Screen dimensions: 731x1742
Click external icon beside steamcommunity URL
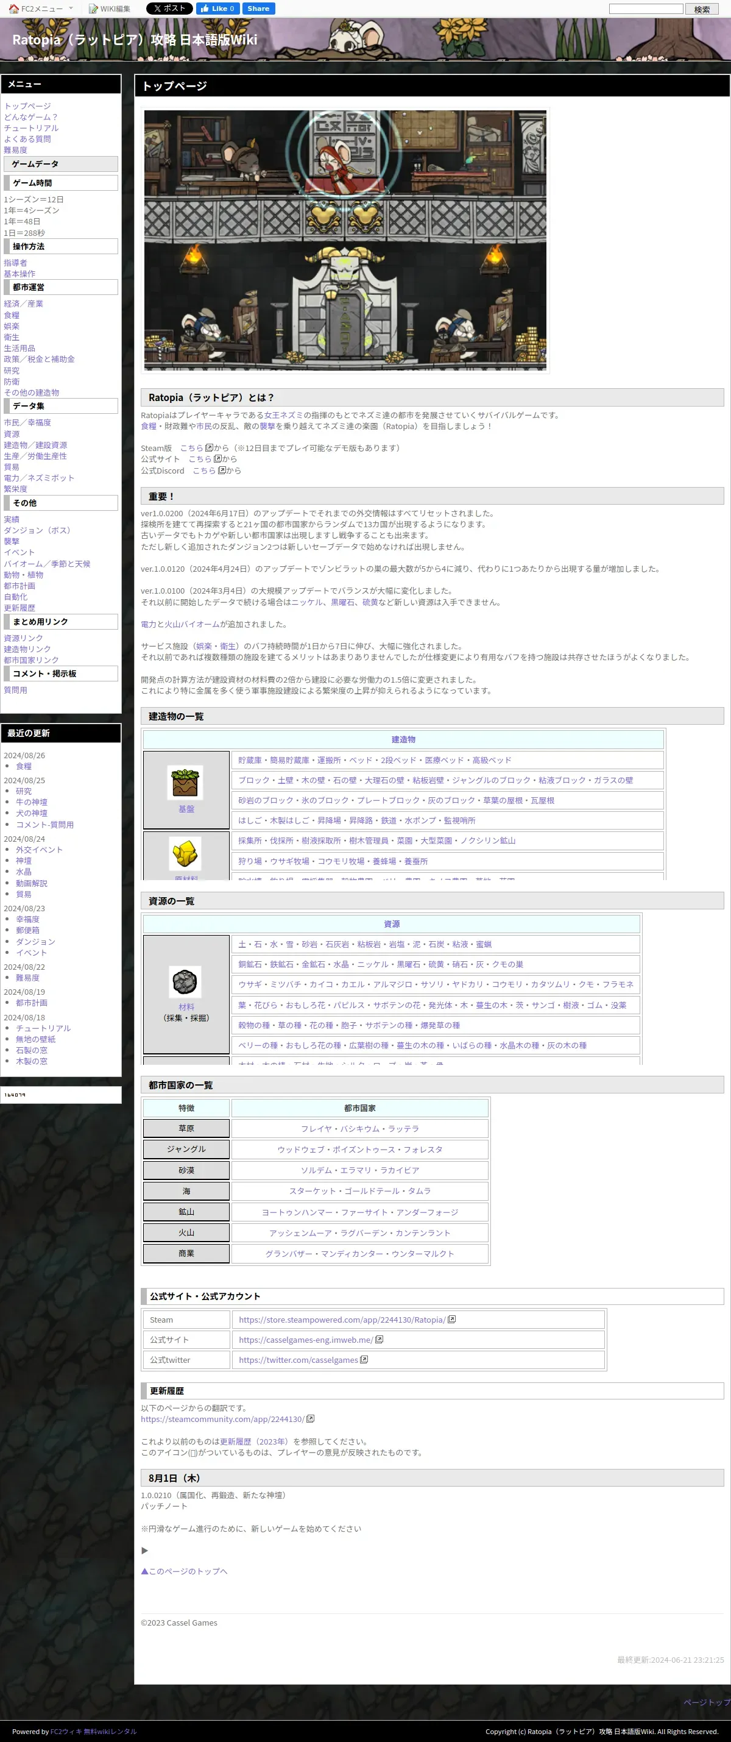(310, 1419)
